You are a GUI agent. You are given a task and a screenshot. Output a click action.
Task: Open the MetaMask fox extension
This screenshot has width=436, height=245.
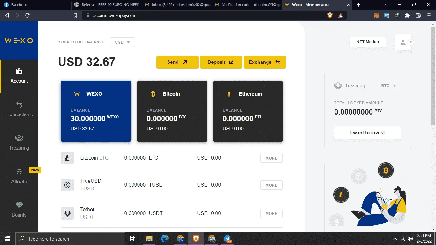(x=377, y=15)
